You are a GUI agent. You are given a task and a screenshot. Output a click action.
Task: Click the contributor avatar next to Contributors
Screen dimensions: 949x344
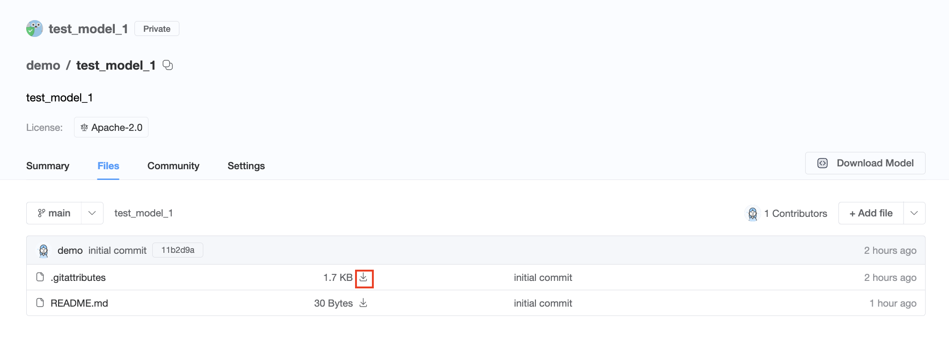click(752, 214)
